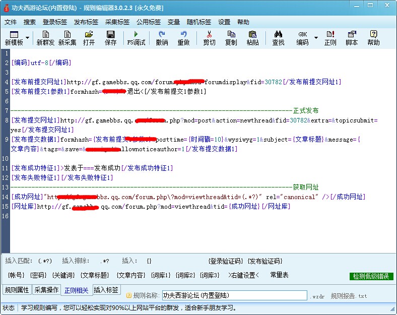Insert the {发布验证码} tag
This screenshot has width=397, height=315.
point(265,261)
